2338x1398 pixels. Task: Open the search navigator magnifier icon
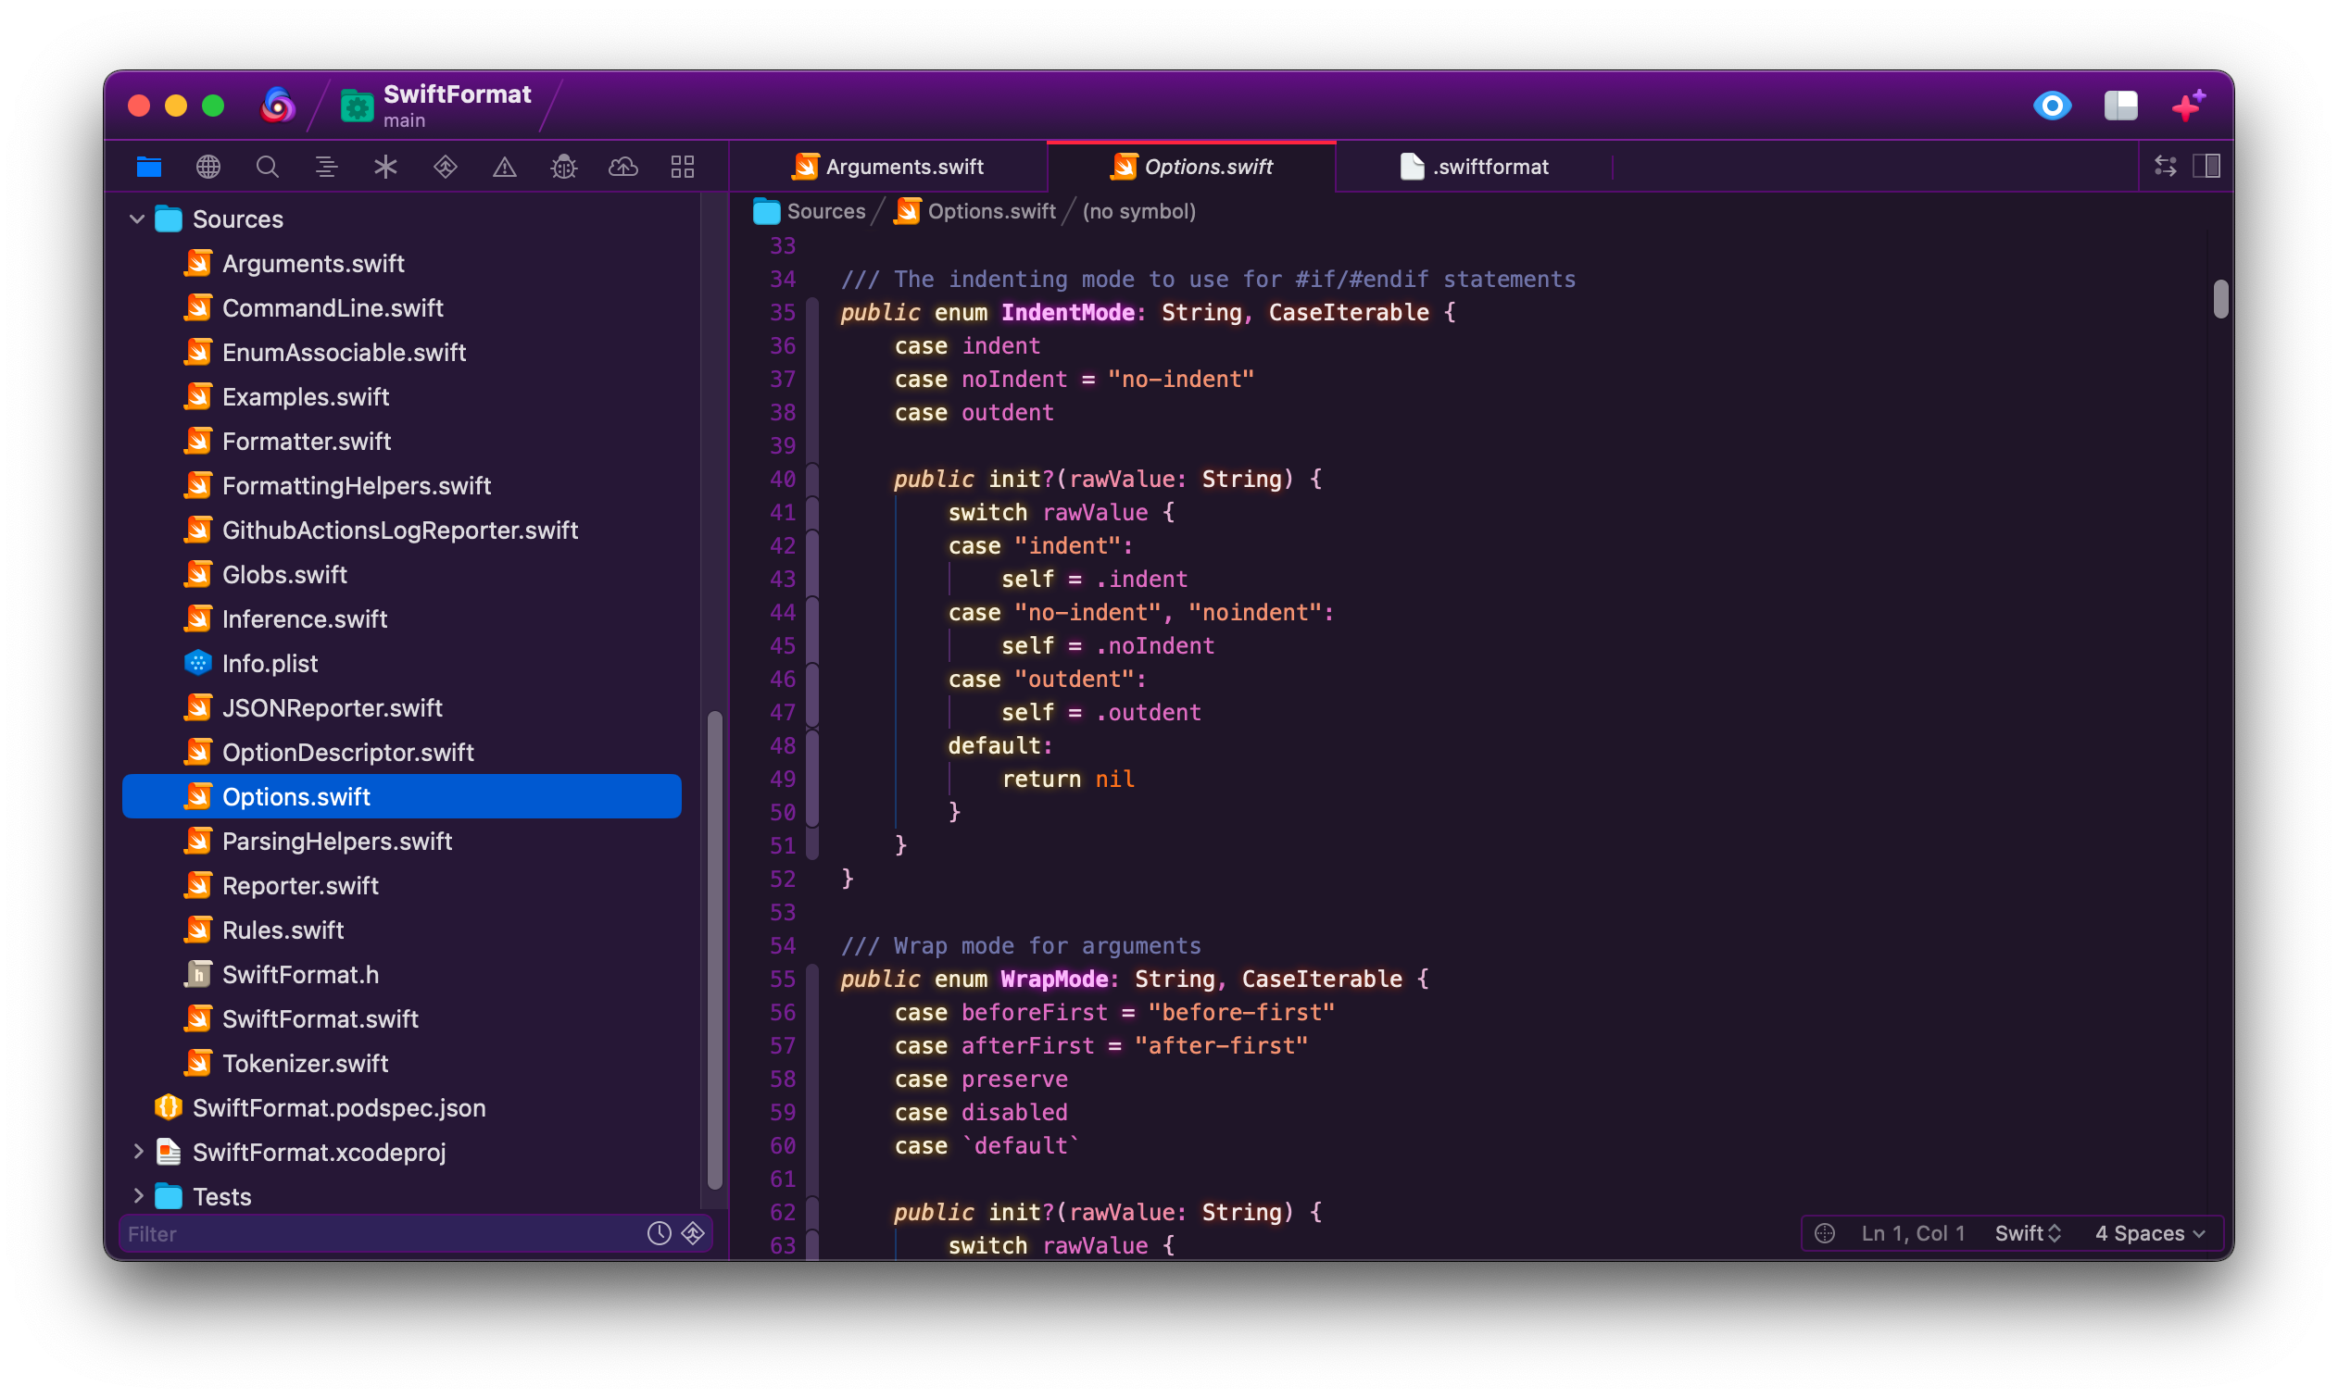coord(268,167)
